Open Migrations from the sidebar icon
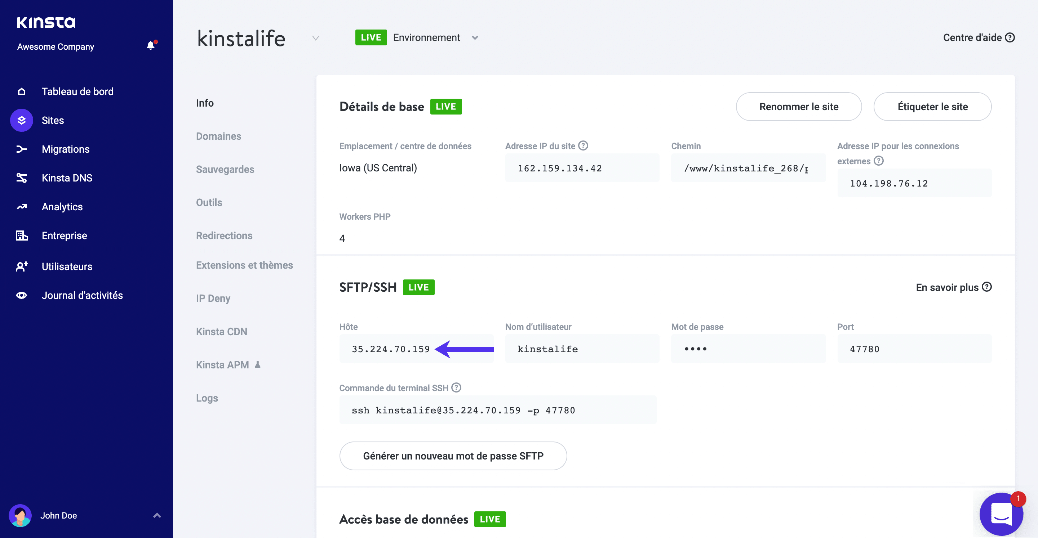The image size is (1038, 538). tap(21, 149)
